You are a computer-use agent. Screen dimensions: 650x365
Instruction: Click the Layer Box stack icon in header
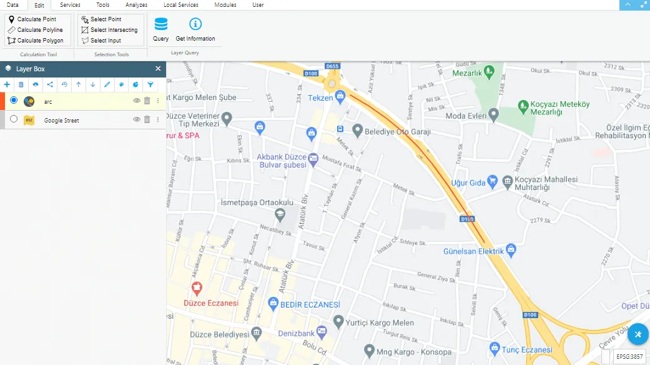pos(8,69)
